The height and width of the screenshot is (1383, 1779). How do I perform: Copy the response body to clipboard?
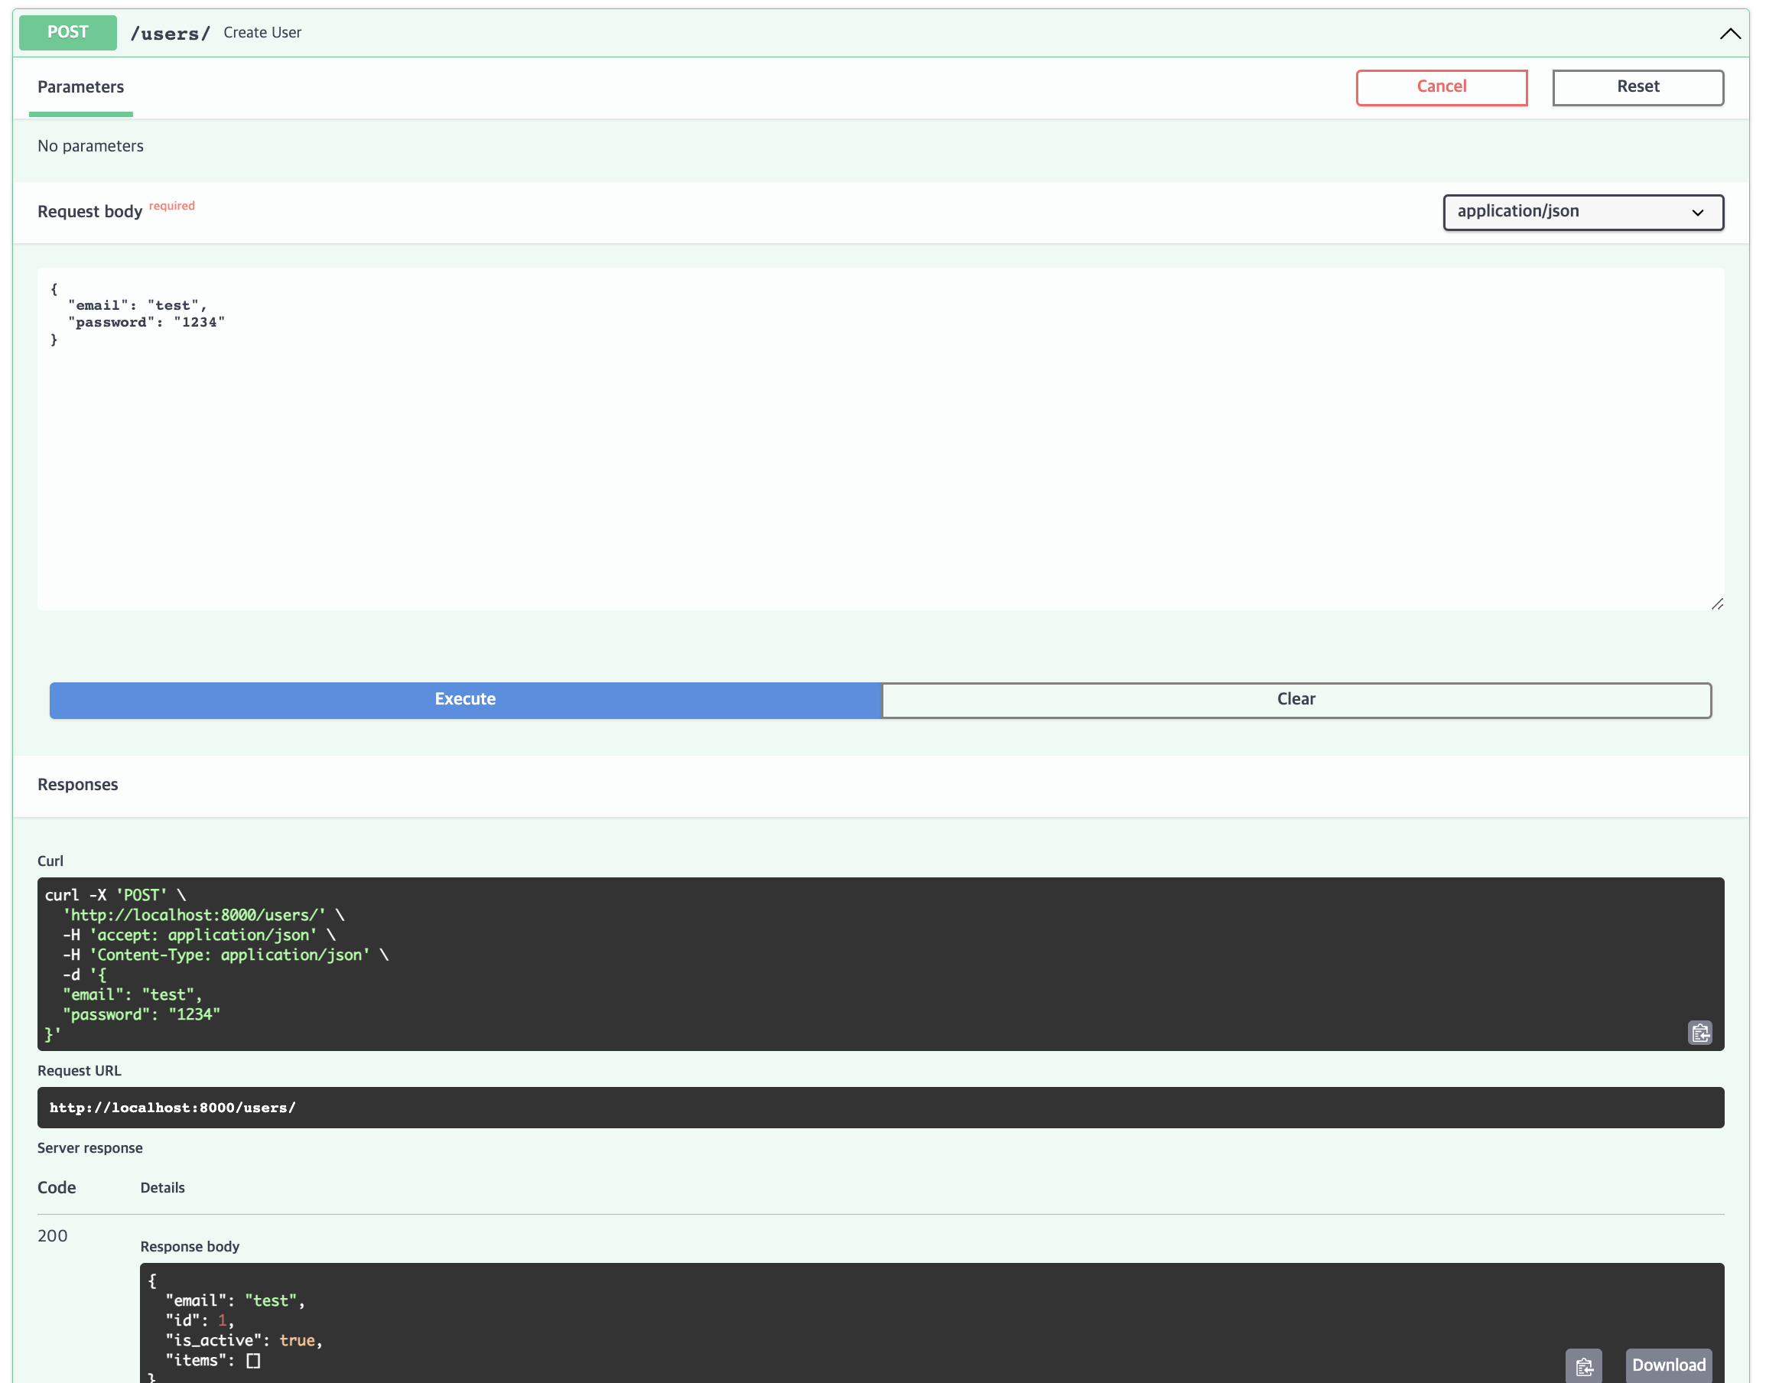[x=1582, y=1366]
